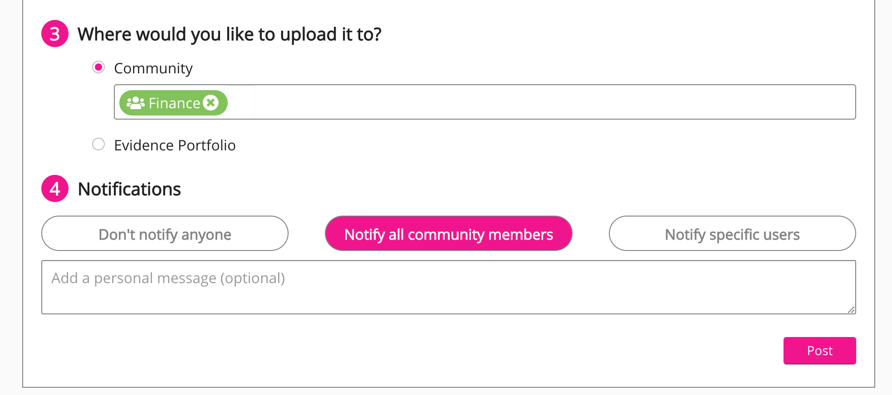Click the 'Add a personal message' placeholder text
The image size is (892, 395).
click(168, 278)
